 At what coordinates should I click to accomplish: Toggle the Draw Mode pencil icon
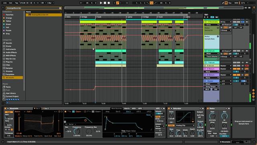(223, 3)
